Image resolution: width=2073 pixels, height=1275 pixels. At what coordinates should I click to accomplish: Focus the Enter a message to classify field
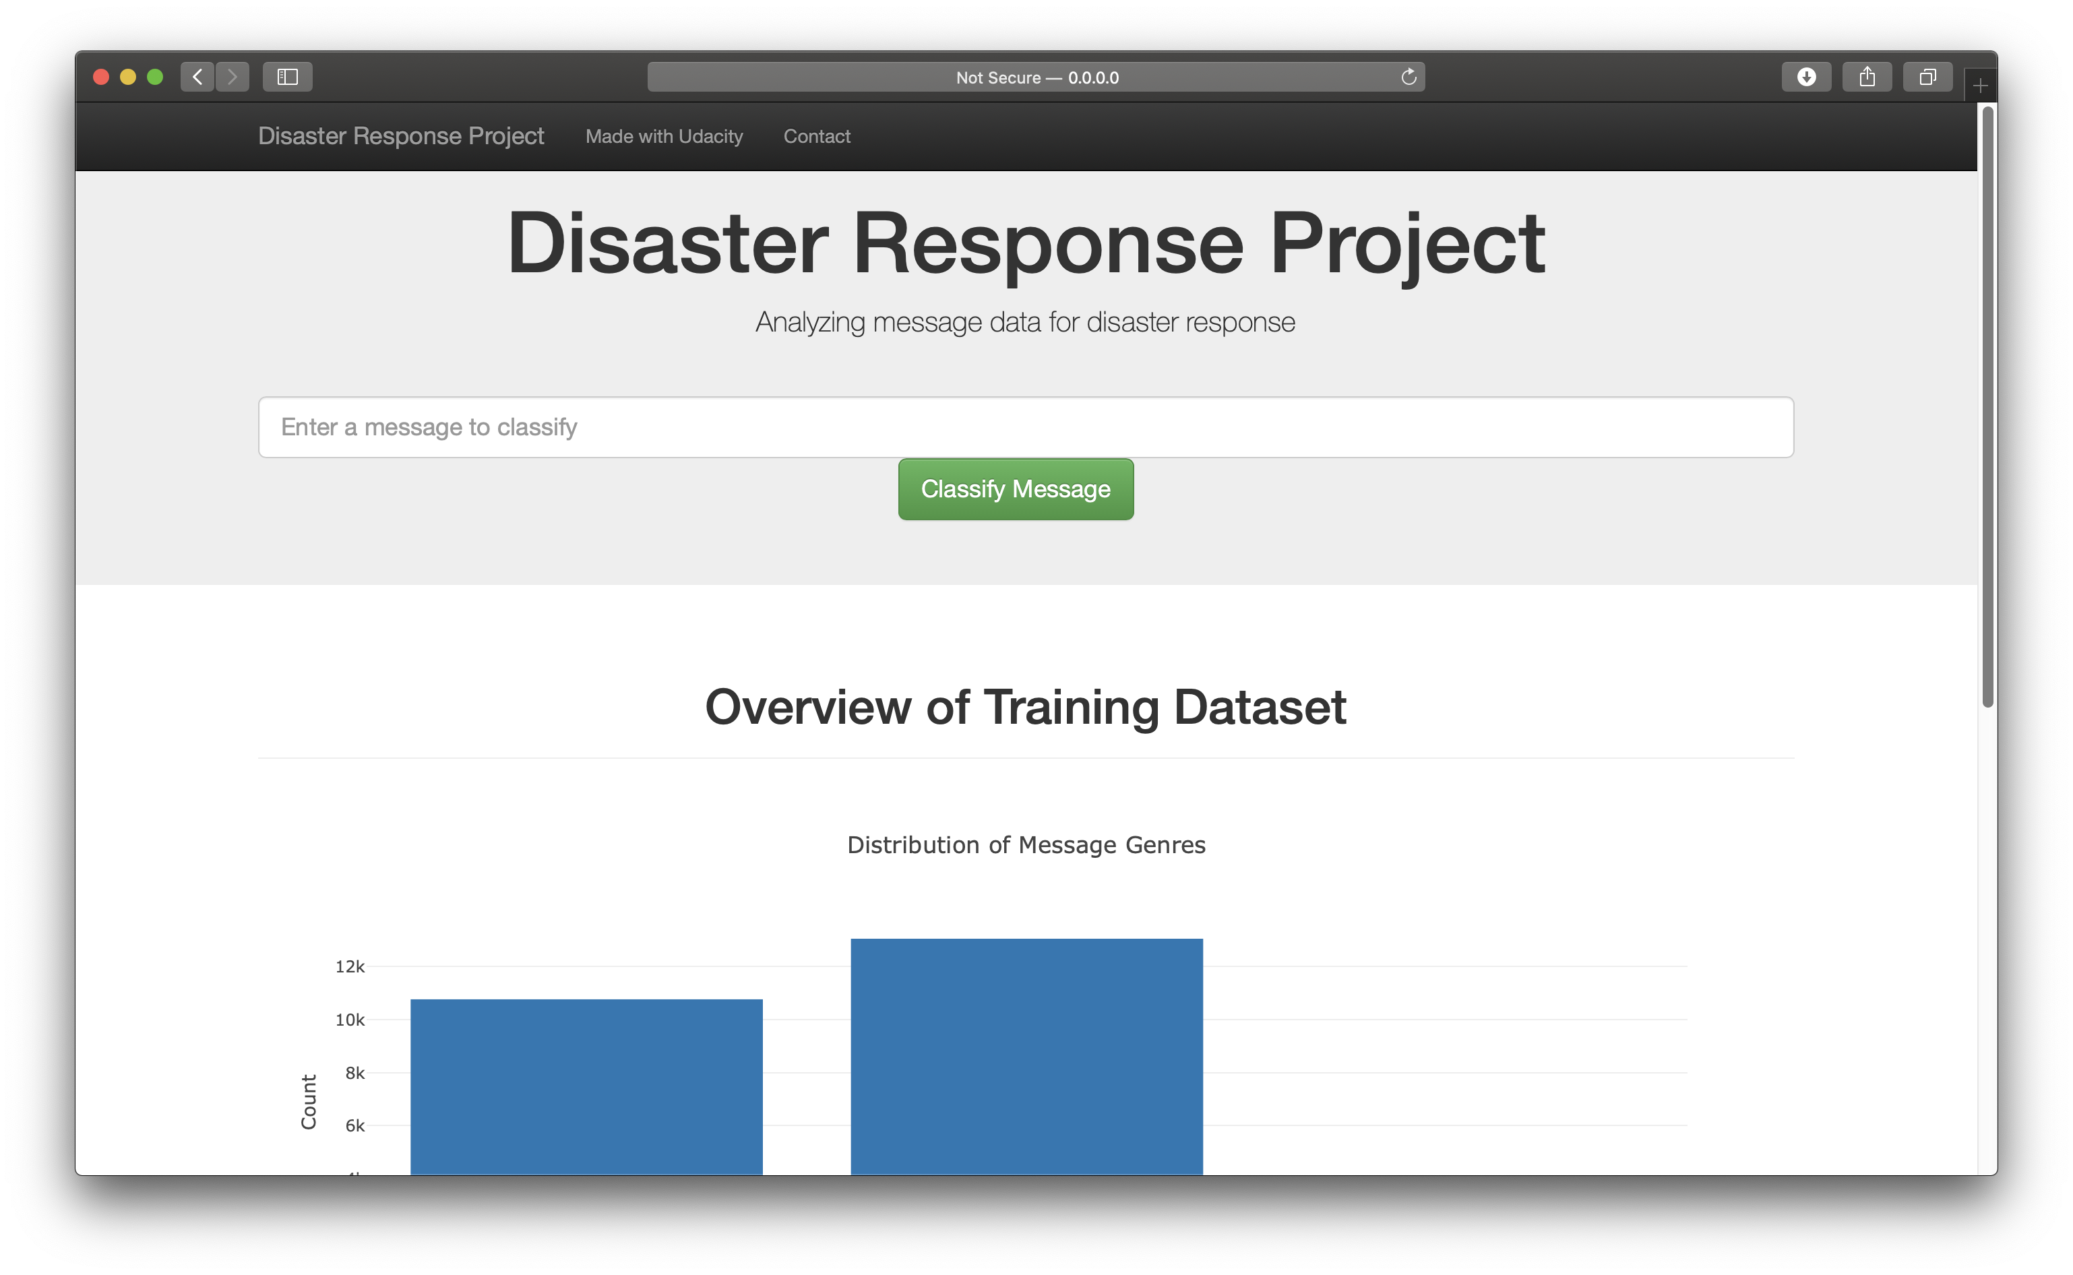coord(1025,427)
